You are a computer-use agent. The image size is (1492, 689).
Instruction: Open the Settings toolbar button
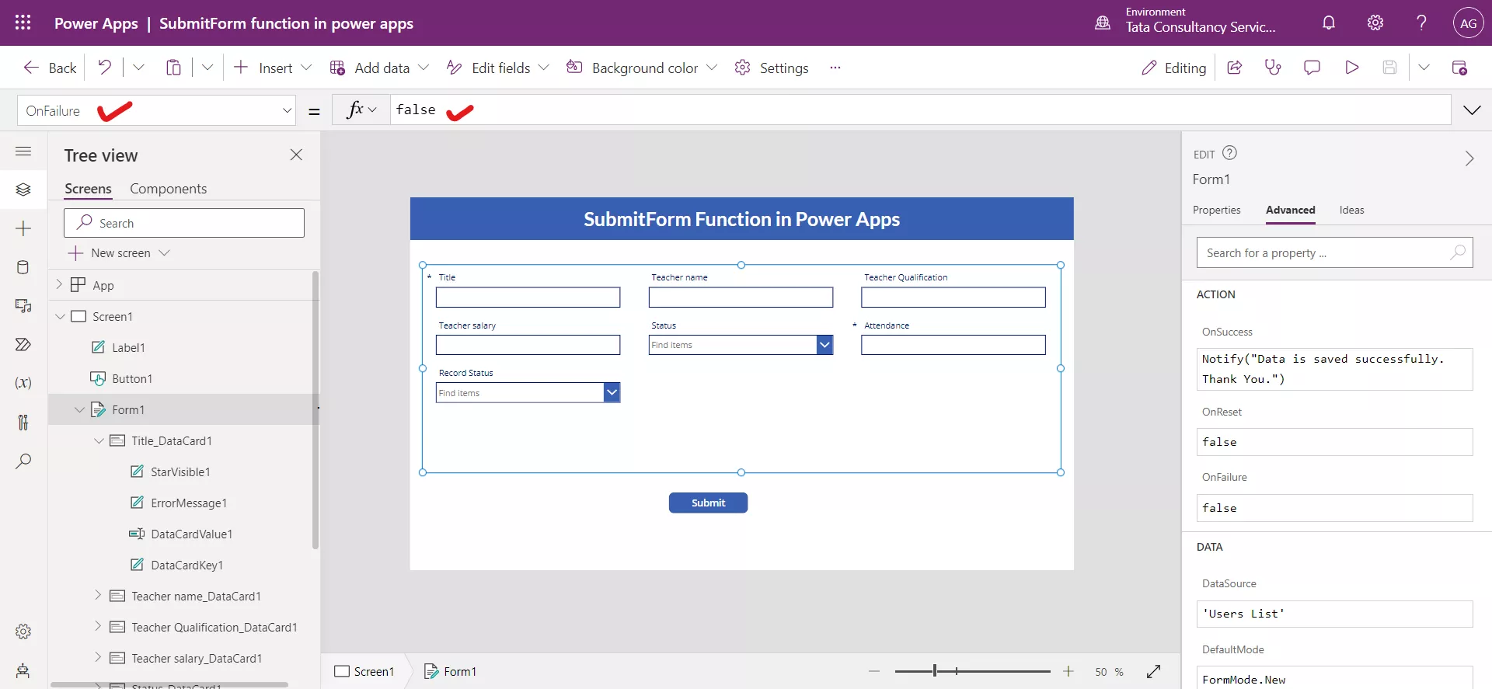pos(772,68)
